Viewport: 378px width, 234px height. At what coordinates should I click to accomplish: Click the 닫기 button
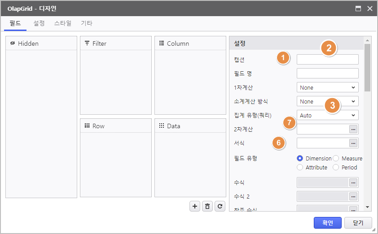click(x=358, y=222)
